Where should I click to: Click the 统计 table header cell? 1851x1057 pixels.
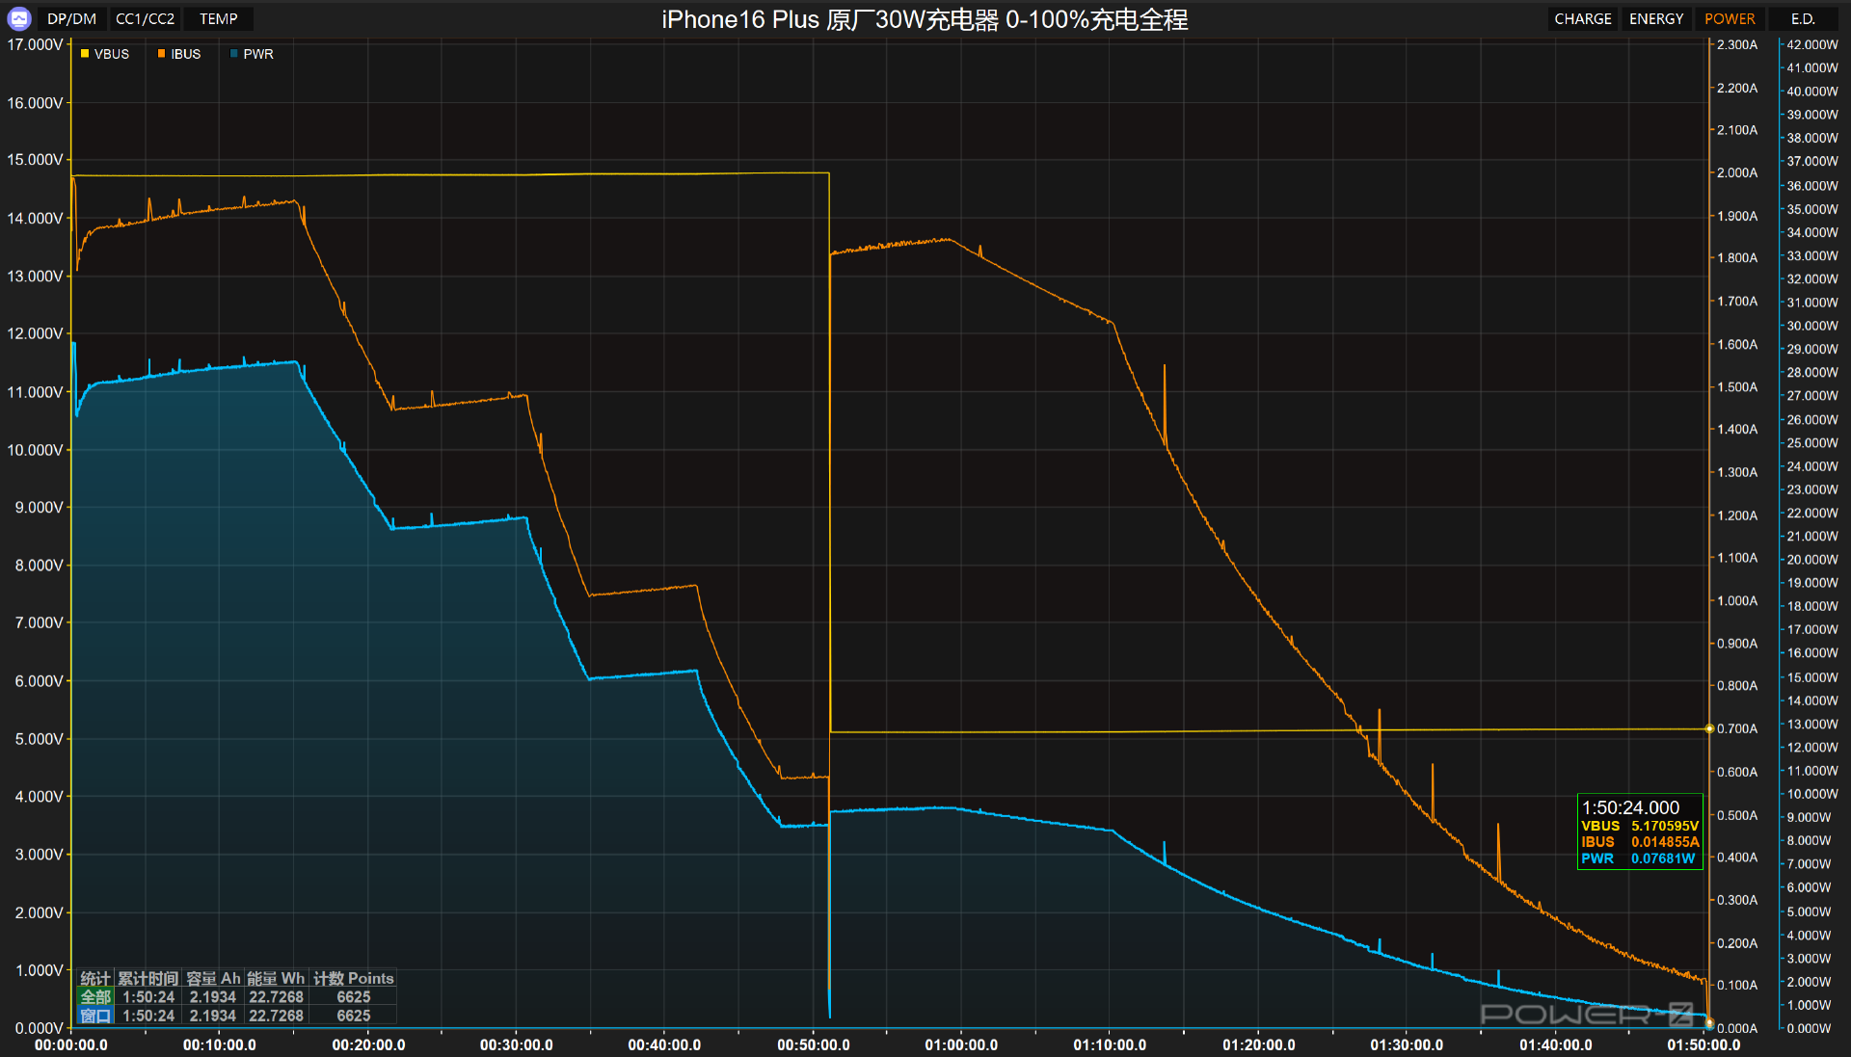(x=95, y=979)
